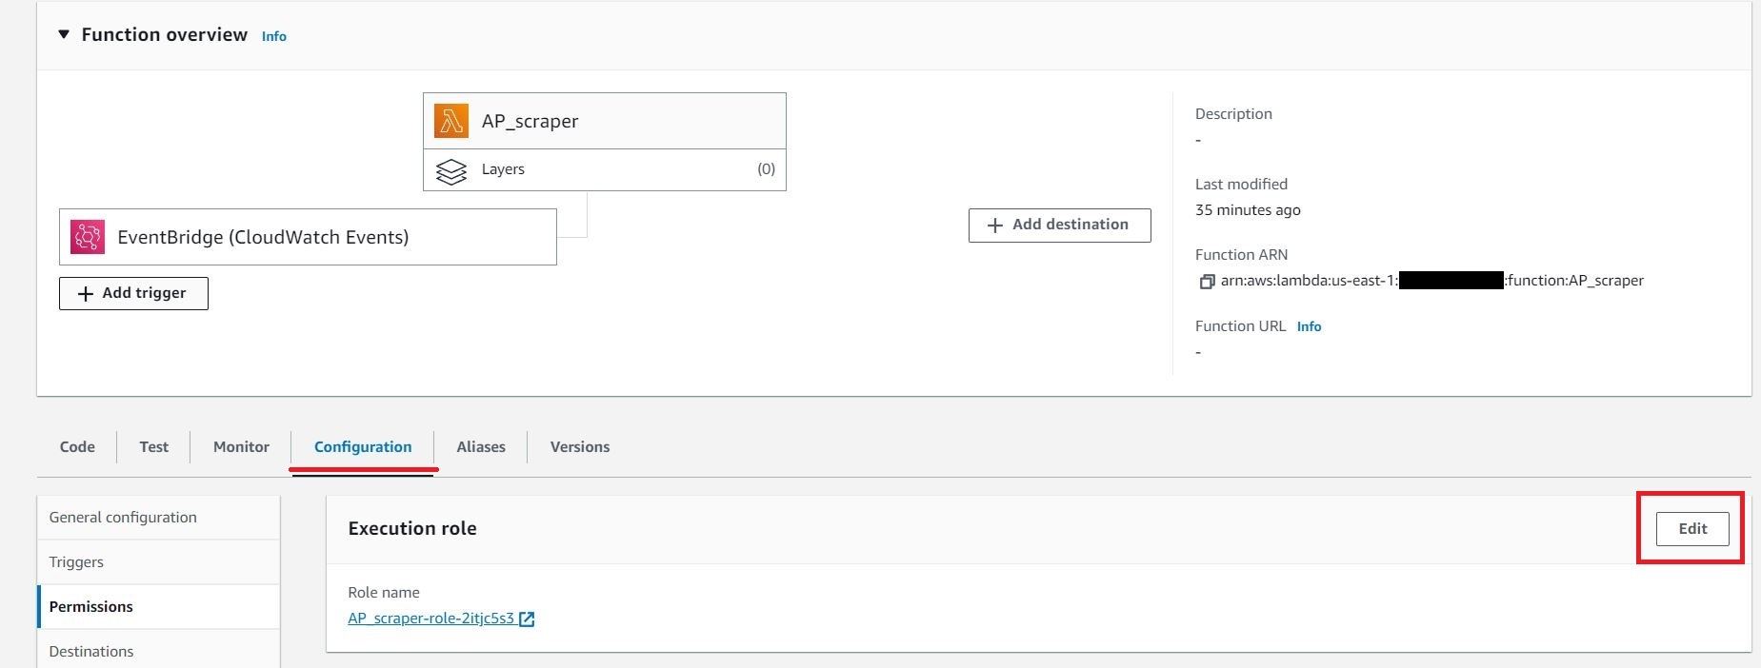
Task: Open Permissions in the sidebar
Action: coord(158,607)
